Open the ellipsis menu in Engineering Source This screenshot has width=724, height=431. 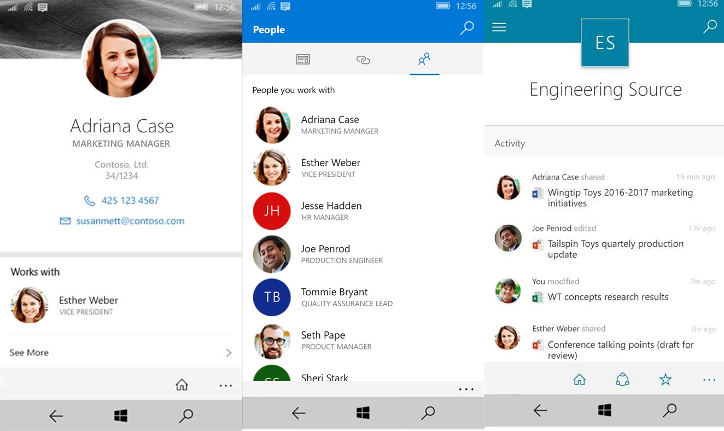click(709, 379)
